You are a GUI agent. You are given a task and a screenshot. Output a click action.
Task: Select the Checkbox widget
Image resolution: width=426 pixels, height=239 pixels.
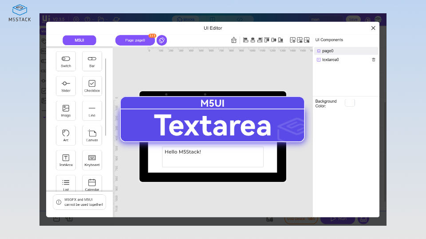click(92, 86)
